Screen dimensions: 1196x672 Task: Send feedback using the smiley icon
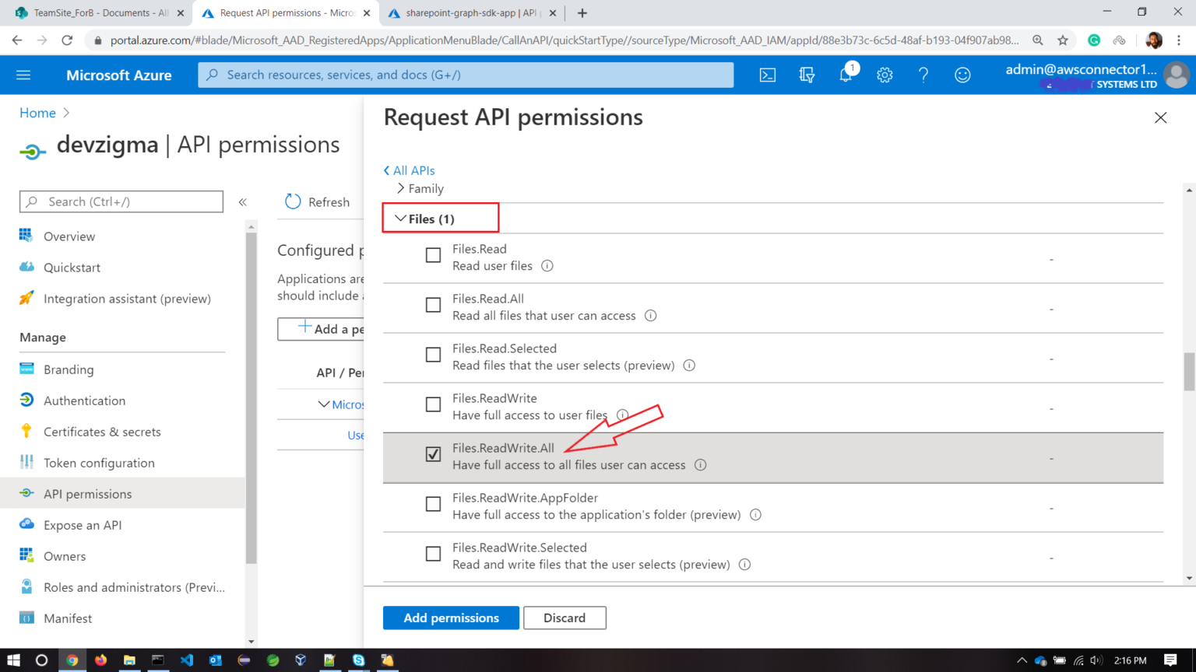tap(962, 75)
